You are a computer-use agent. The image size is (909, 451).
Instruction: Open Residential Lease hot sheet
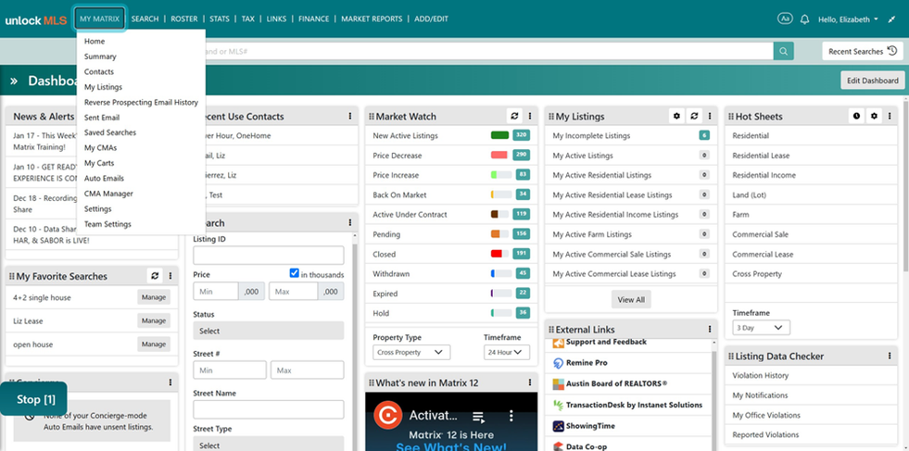tap(761, 156)
